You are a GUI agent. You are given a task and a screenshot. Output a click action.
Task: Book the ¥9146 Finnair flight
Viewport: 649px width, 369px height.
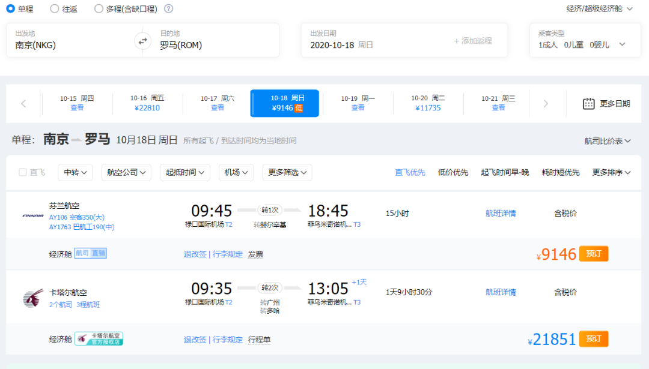[x=594, y=254]
